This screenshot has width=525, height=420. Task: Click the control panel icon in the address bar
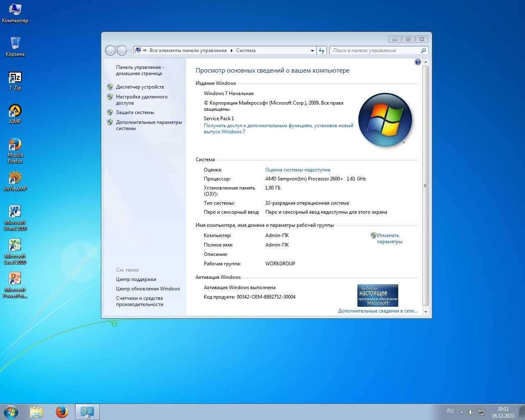point(138,50)
